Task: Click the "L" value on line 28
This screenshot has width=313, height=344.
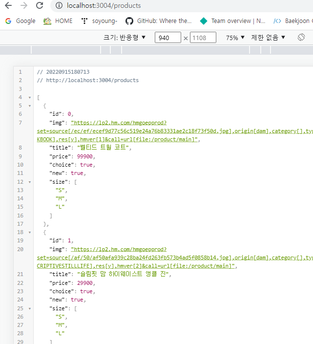Action: point(60,333)
